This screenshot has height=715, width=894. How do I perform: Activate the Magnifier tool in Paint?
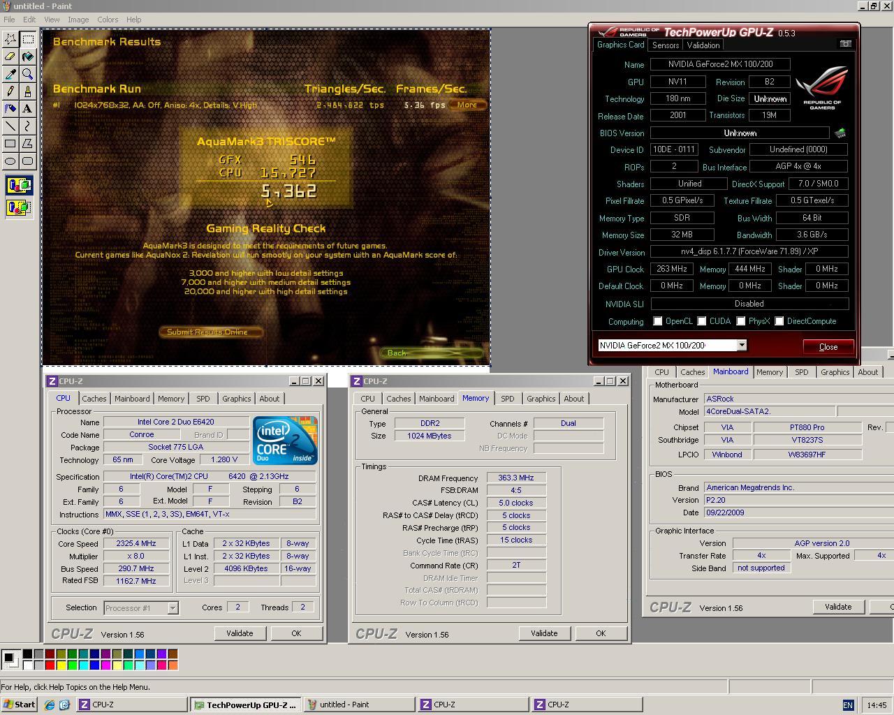pyautogui.click(x=28, y=74)
